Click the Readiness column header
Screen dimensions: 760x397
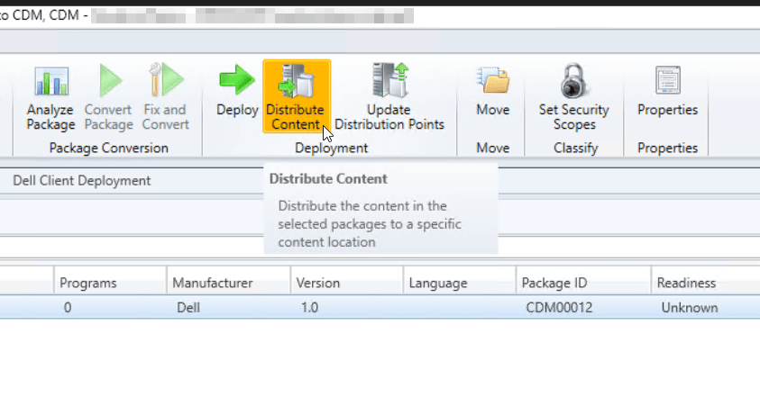(686, 283)
